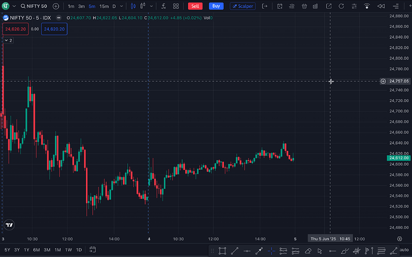Screen dimensions: 412x257
Task: Switch to the 15m timeframe
Action: click(x=104, y=6)
